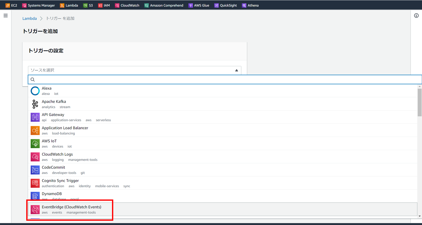
Task: Open the AWS Glue shortcut
Action: coord(199,5)
